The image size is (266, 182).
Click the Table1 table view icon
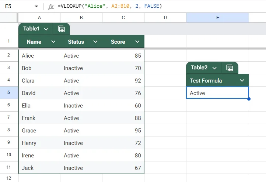click(x=61, y=29)
